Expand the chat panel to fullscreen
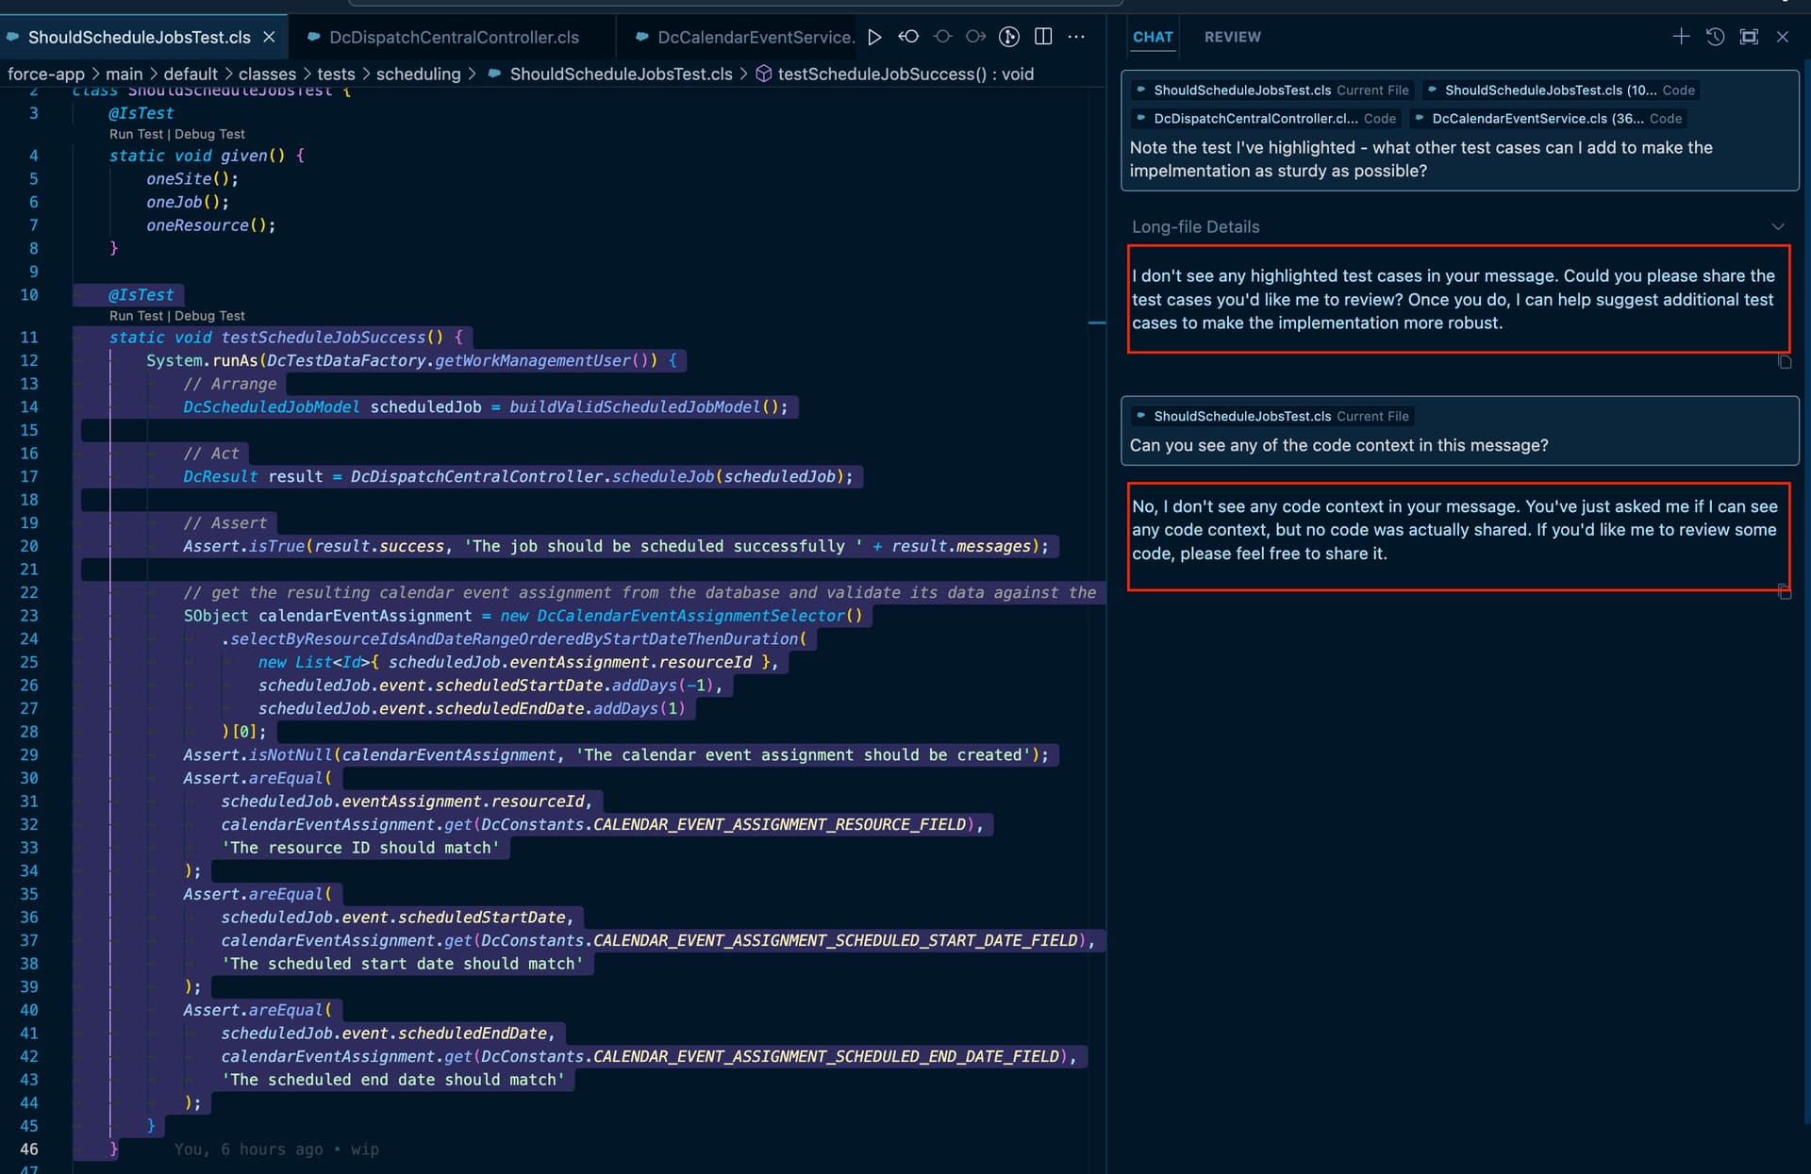 click(1749, 37)
